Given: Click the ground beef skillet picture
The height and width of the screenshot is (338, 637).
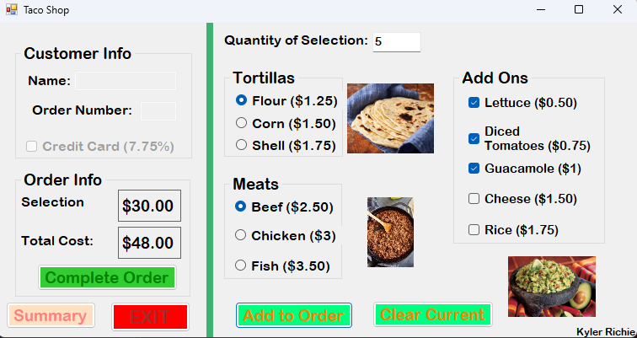Looking at the screenshot, I should 390,232.
